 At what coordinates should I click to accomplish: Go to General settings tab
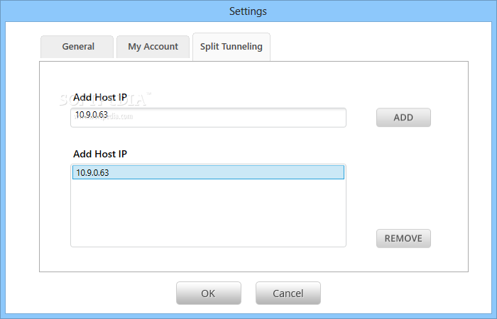[x=77, y=47]
